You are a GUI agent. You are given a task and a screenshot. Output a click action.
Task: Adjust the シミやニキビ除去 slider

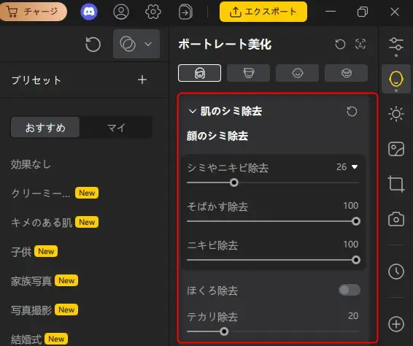pyautogui.click(x=233, y=182)
